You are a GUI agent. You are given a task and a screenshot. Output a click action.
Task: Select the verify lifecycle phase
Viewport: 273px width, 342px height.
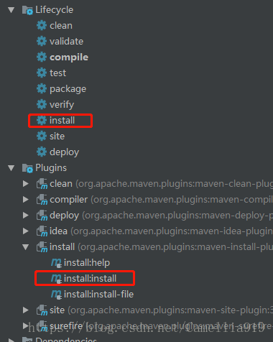click(62, 105)
